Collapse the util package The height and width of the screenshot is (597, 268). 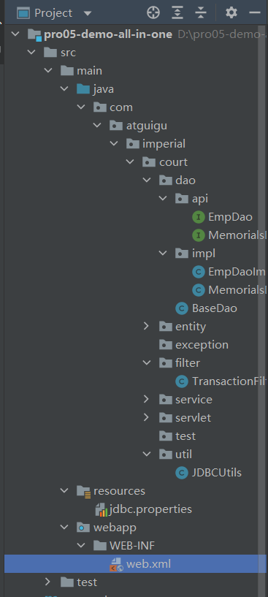[x=147, y=455]
